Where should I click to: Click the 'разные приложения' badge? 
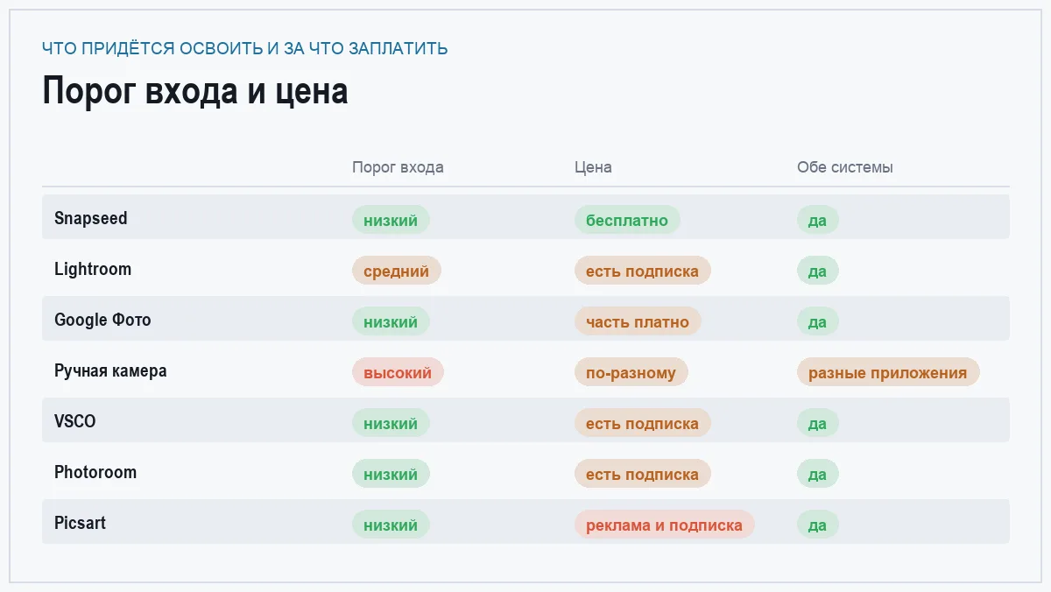[x=888, y=372]
